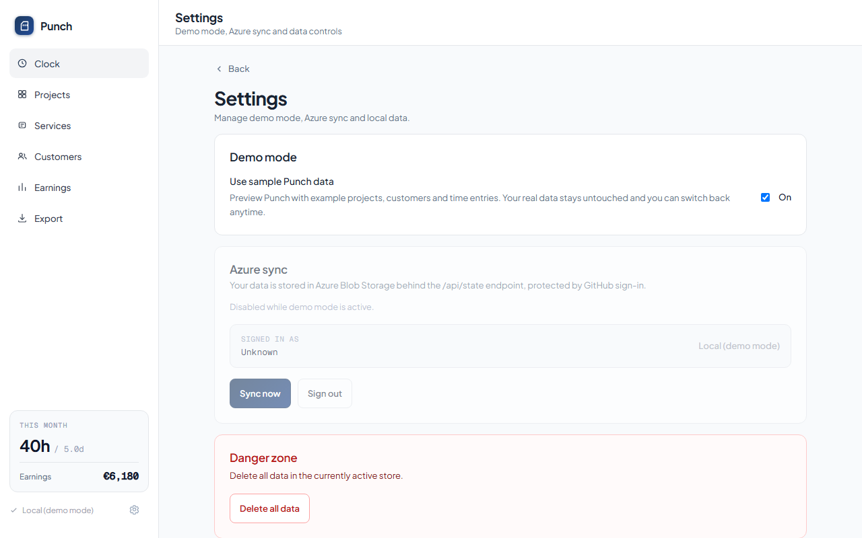Screen dimensions: 862x538
Task: Open the Clock menu item
Action: point(79,63)
